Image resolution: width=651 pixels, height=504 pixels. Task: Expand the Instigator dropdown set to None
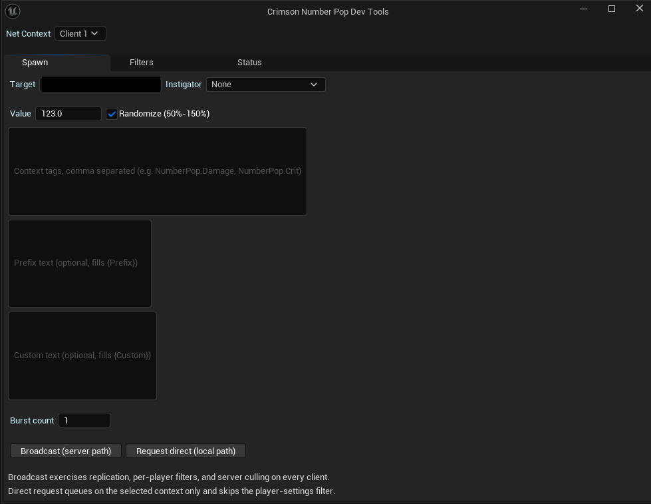(266, 85)
